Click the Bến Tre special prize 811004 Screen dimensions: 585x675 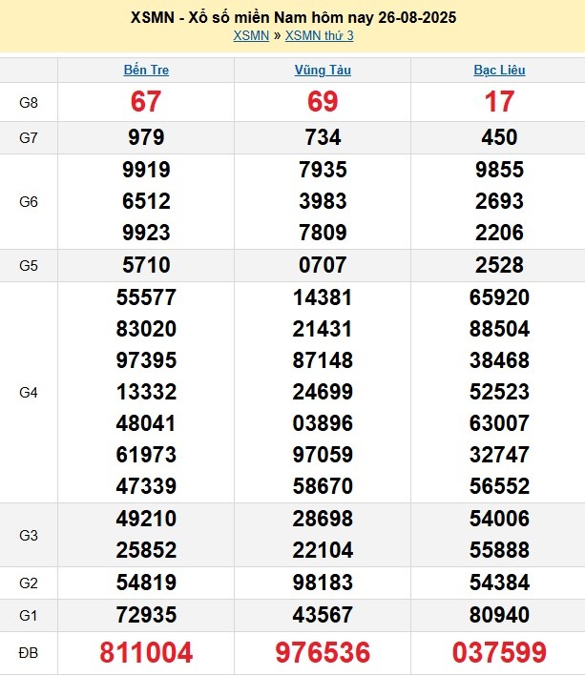tap(146, 653)
